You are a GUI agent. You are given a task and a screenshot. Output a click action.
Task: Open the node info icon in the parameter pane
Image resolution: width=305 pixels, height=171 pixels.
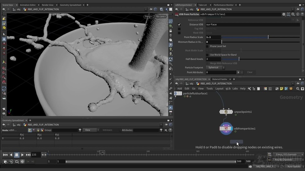coord(298,14)
